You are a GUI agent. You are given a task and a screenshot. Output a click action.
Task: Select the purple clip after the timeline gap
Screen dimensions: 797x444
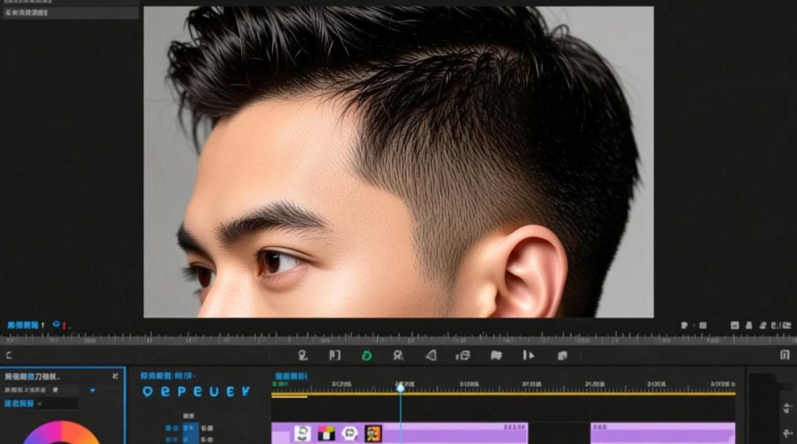663,433
